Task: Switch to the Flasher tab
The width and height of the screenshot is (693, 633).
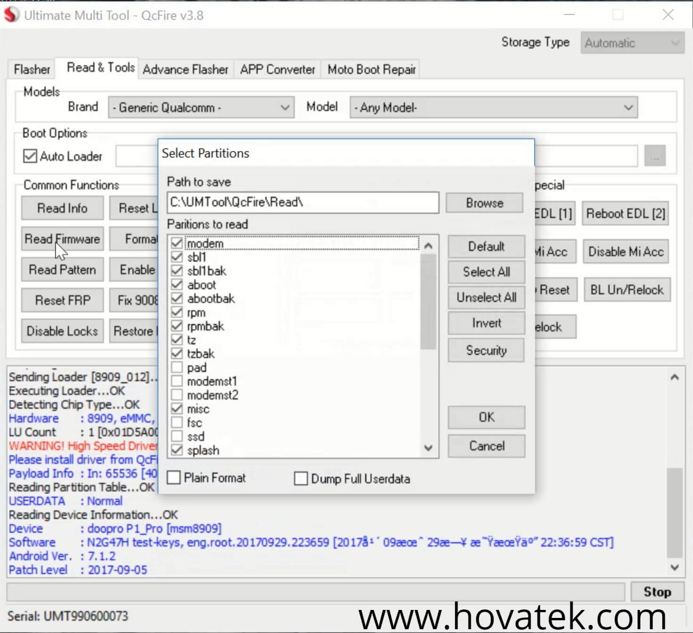Action: coord(32,69)
